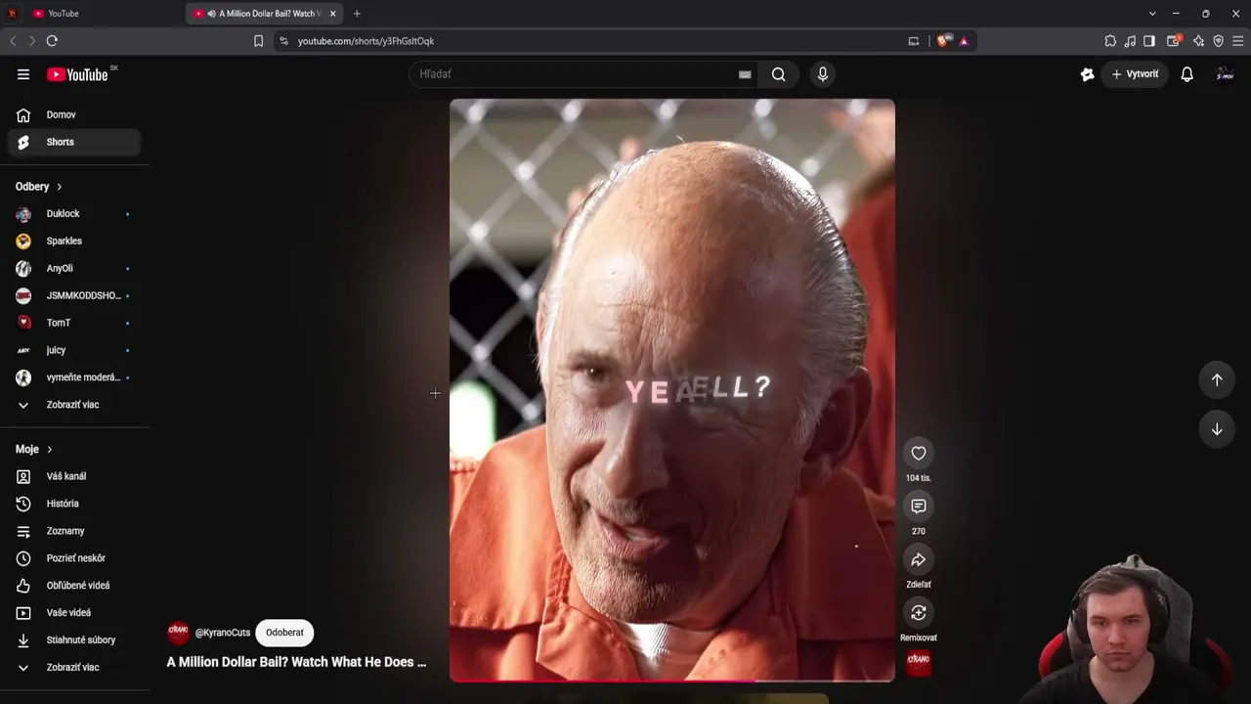Screen dimensions: 1251x704
Task: Click the Vytvoriť create button
Action: point(1135,74)
